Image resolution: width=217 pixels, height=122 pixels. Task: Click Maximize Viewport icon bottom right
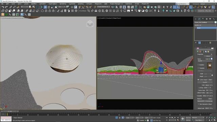[x=215, y=120]
